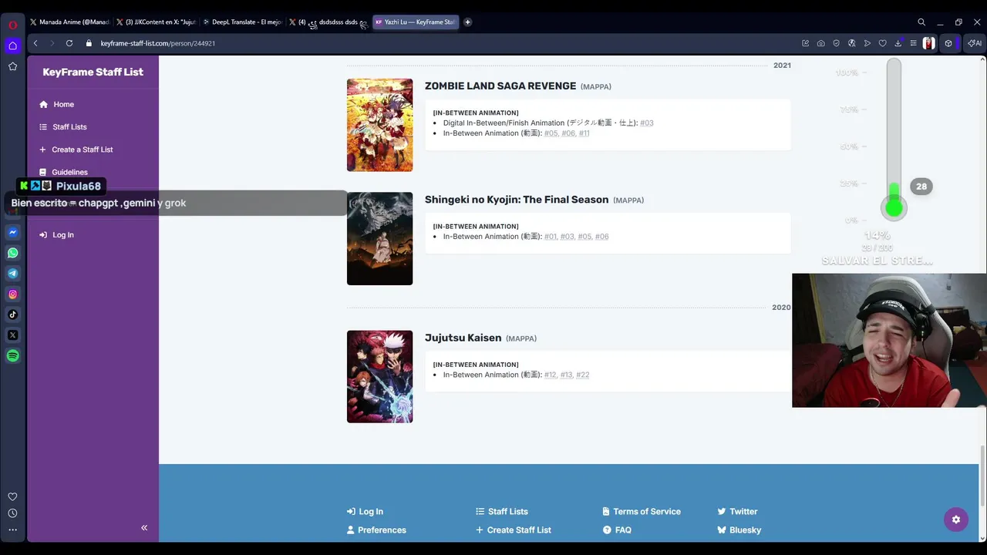
Task: Open Preferences in the footer
Action: pos(376,530)
